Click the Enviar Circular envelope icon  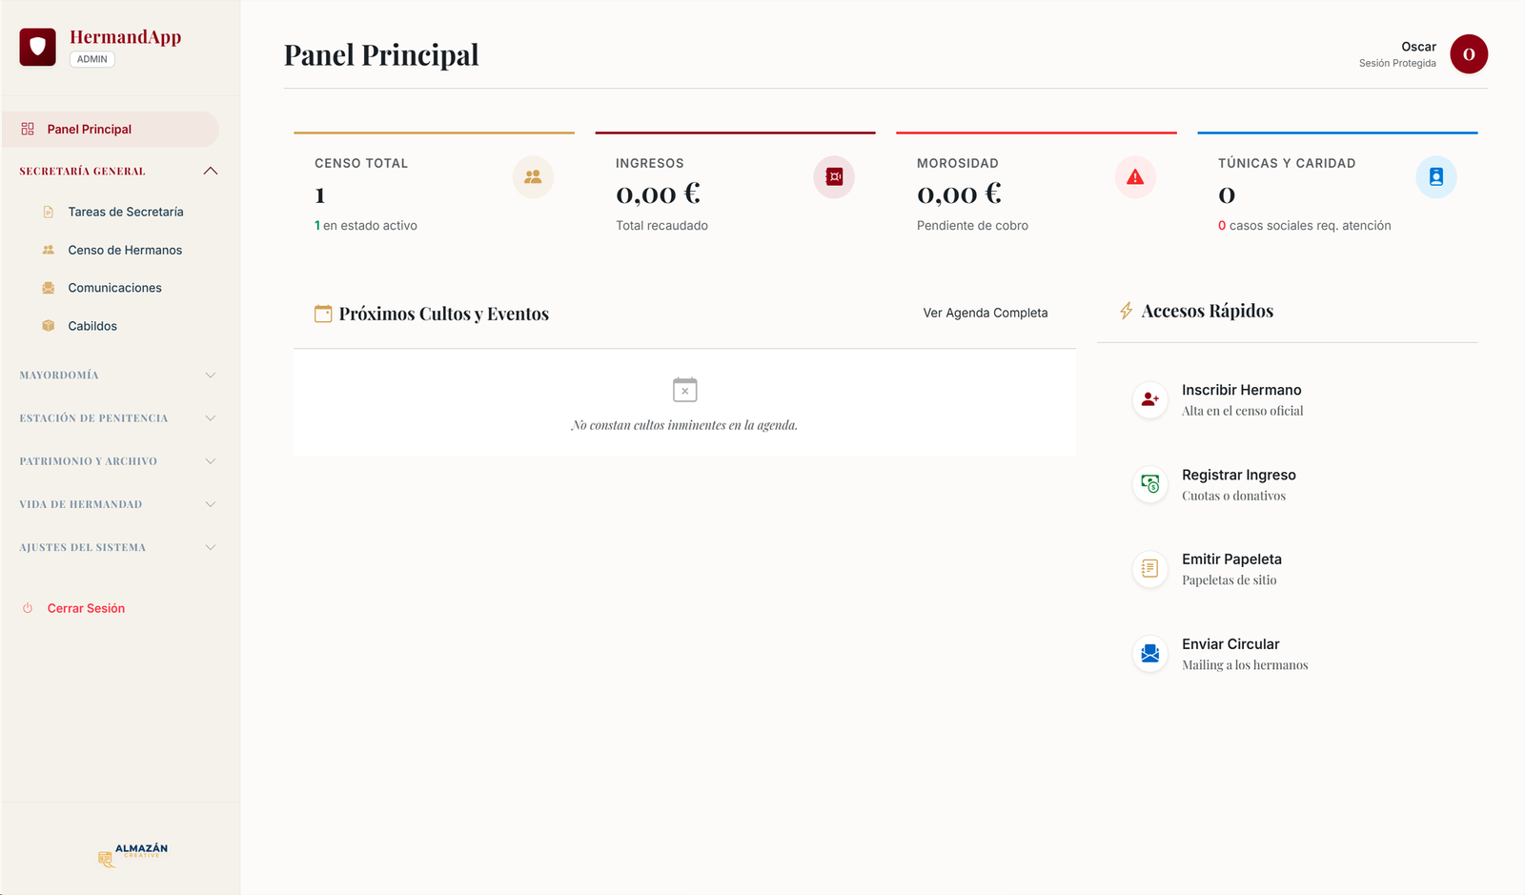(x=1149, y=654)
